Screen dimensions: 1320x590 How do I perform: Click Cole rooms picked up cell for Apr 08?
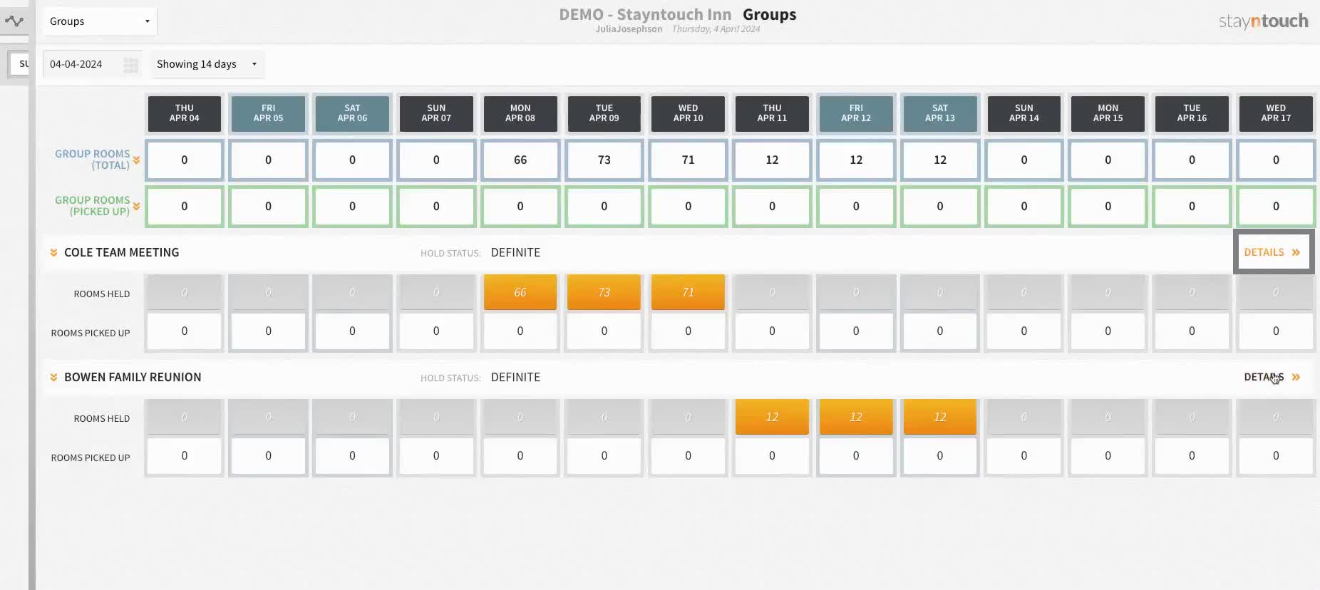coord(520,331)
